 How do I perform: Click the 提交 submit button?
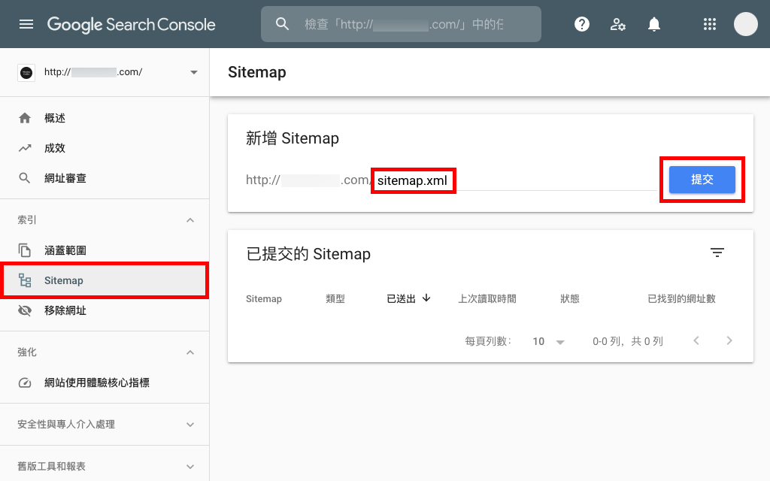click(702, 180)
